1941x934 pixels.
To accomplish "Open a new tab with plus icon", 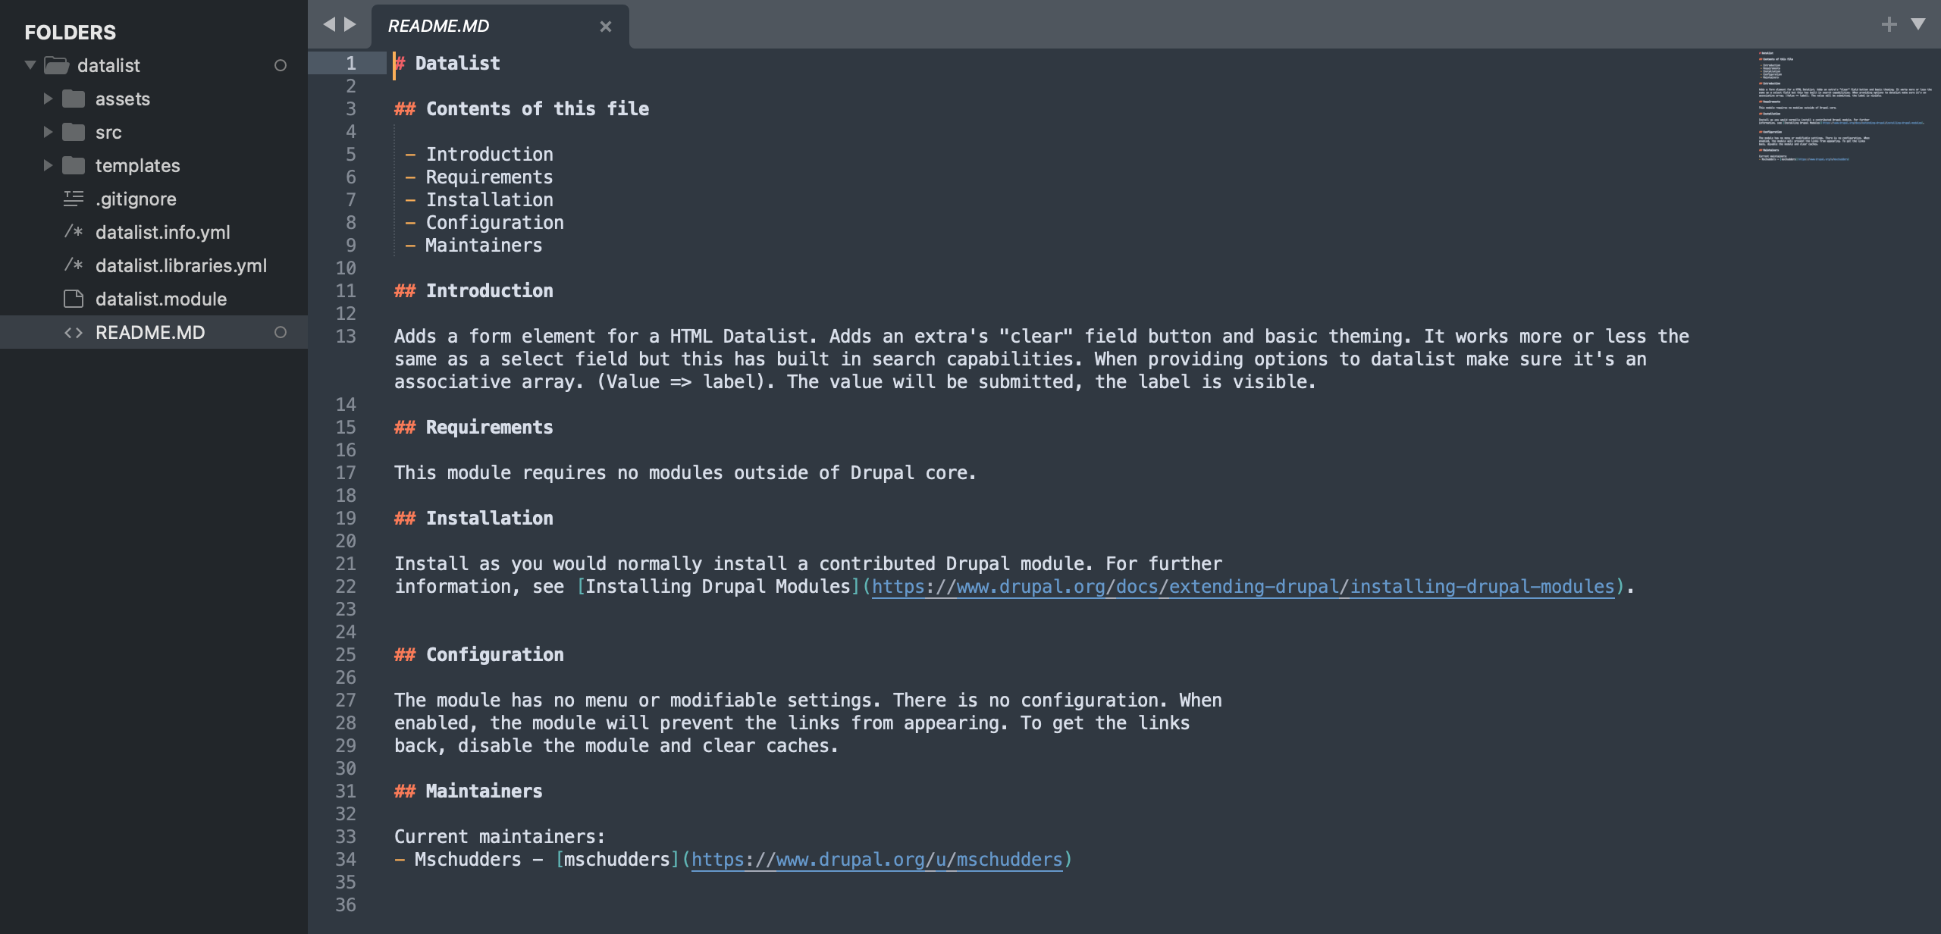I will 1889,24.
